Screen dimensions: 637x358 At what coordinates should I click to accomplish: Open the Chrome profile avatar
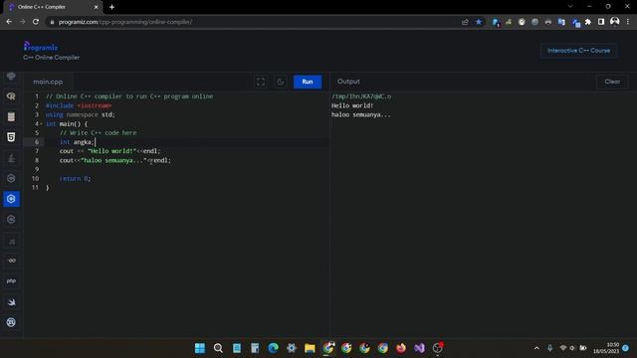[614, 22]
